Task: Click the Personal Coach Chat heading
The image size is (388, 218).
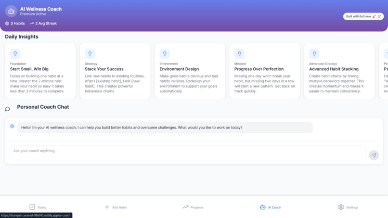Action: (43, 107)
